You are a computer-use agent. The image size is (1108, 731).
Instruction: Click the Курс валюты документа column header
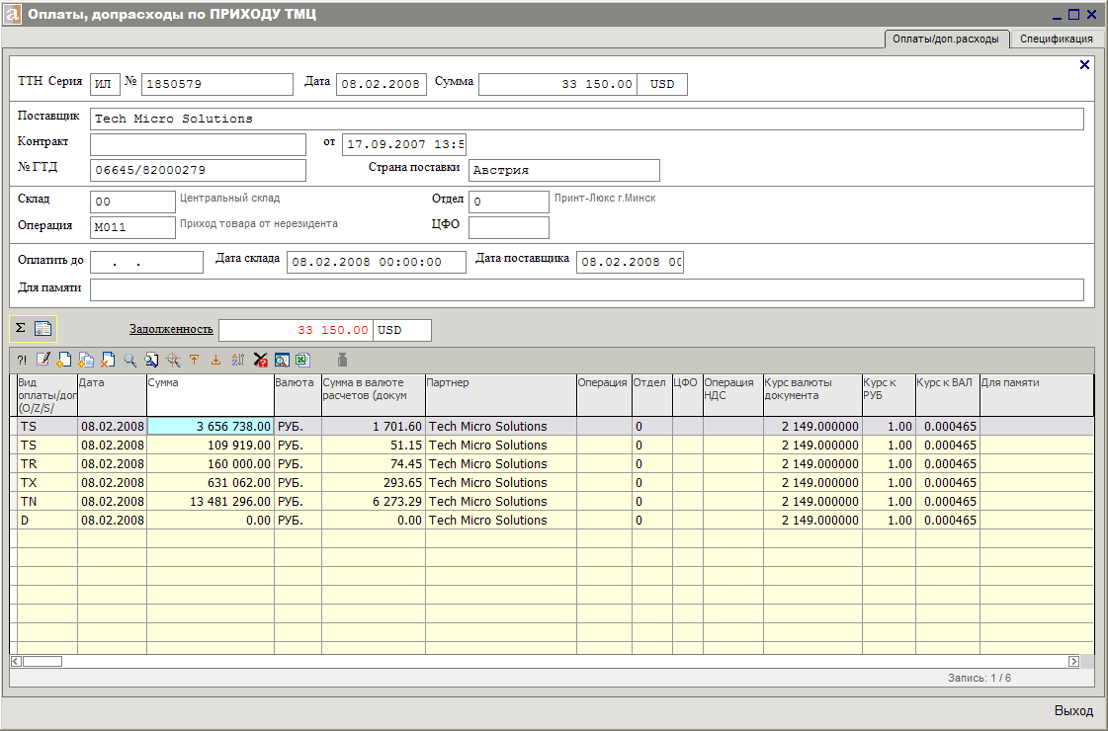(812, 395)
